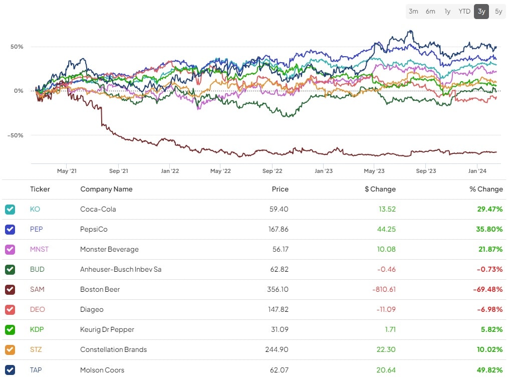The width and height of the screenshot is (509, 382).
Task: Choose the YTD range button
Action: click(x=464, y=12)
